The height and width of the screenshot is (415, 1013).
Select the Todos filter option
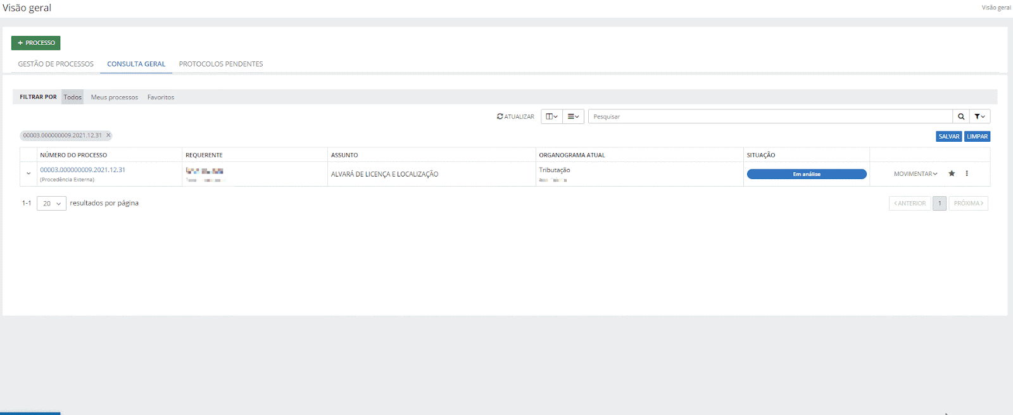click(73, 97)
